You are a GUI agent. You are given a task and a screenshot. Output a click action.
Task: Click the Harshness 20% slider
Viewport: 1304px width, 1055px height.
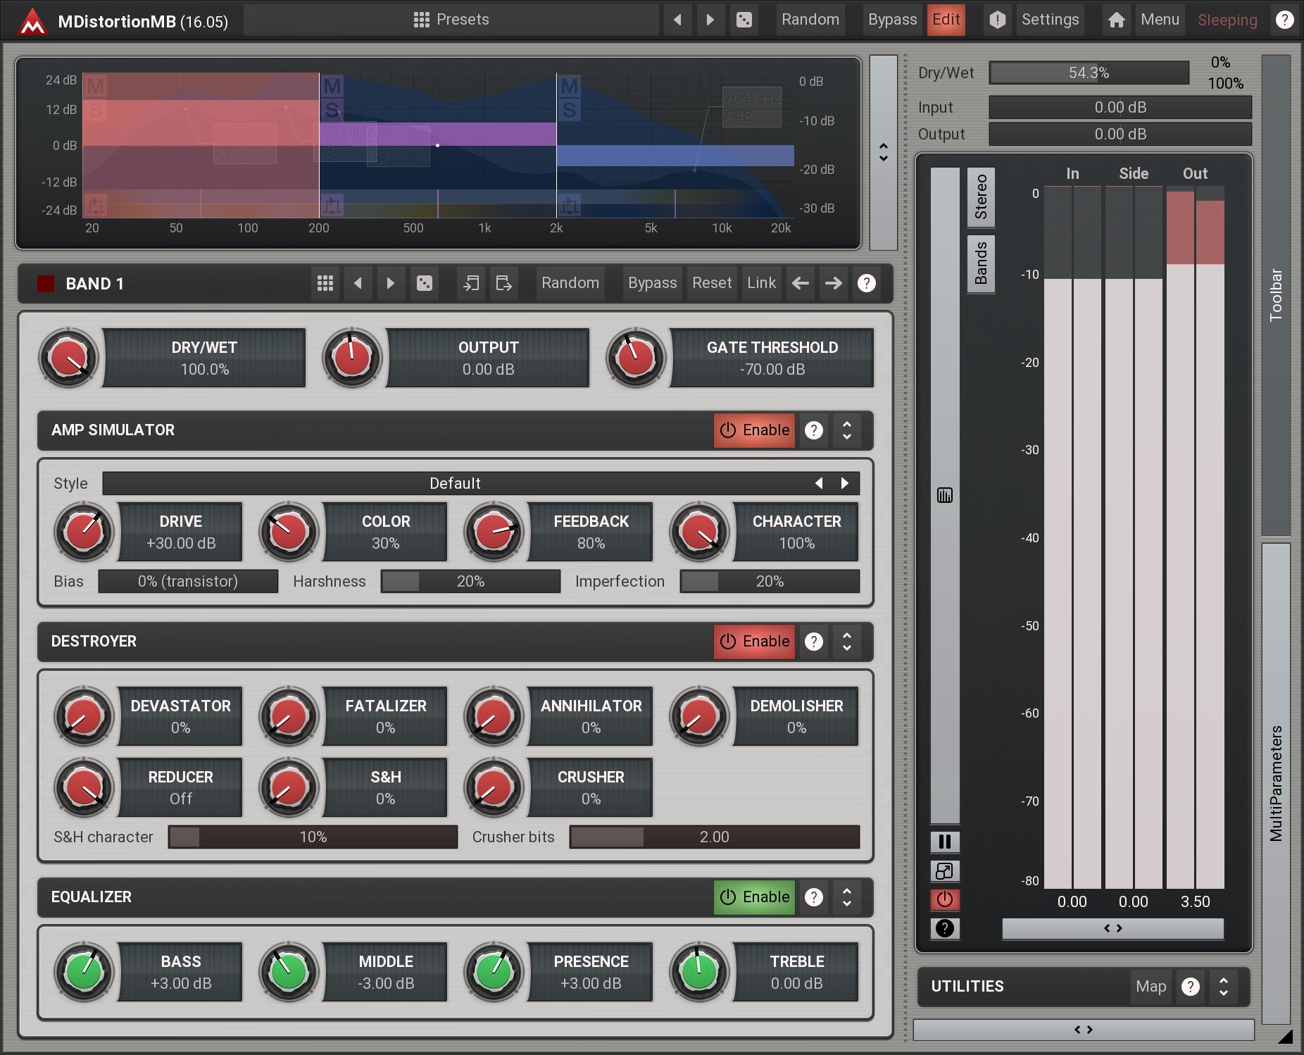pos(470,582)
